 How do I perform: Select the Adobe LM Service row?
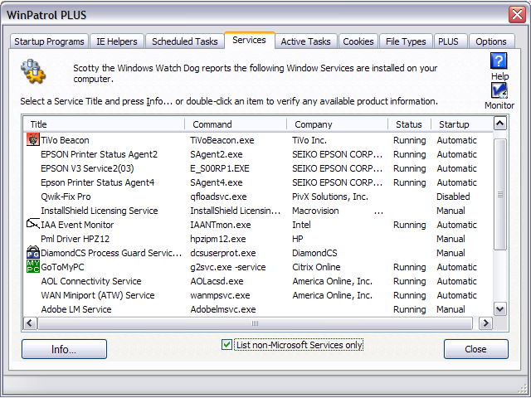76,309
